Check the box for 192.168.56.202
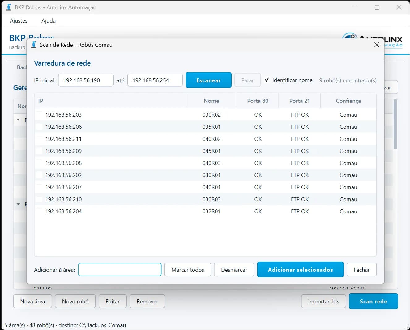 39,175
